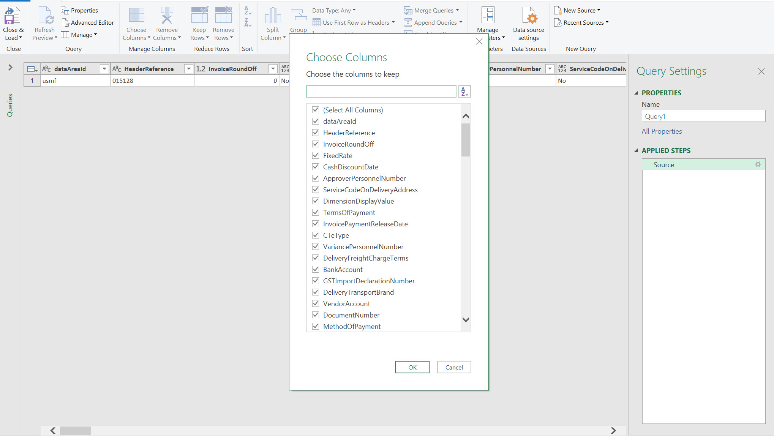Open the query Properties

(x=79, y=10)
